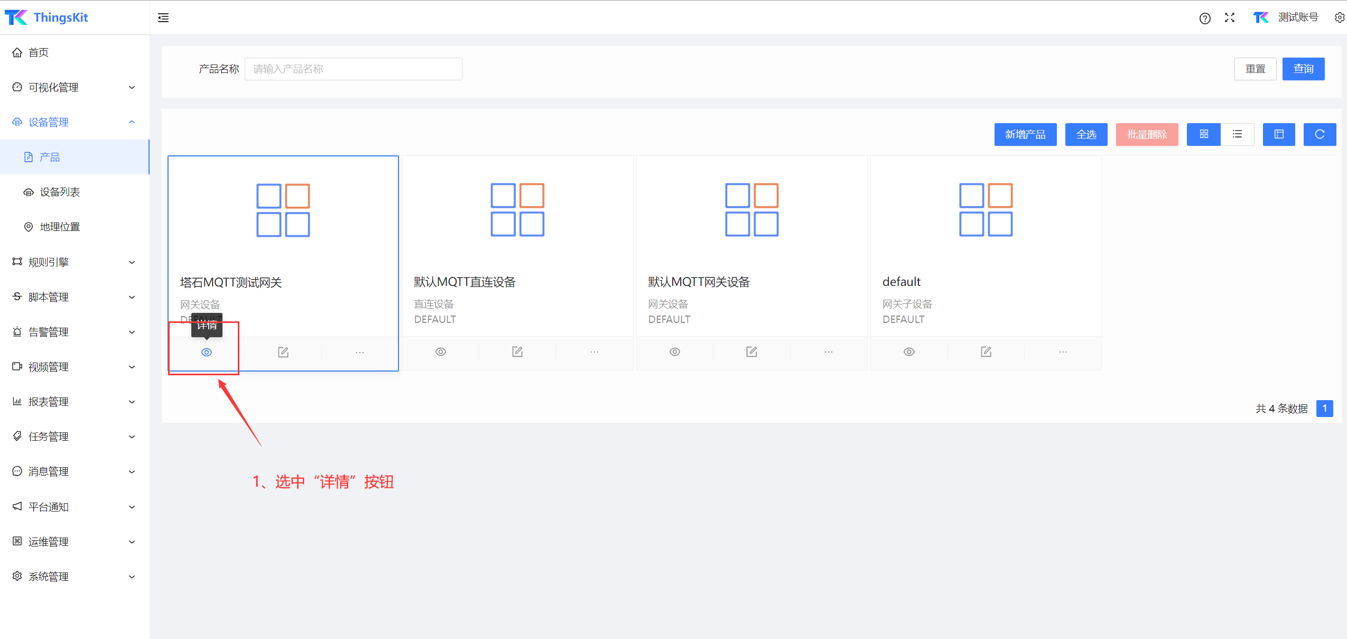Expand 可视化管理 sidebar menu

74,87
